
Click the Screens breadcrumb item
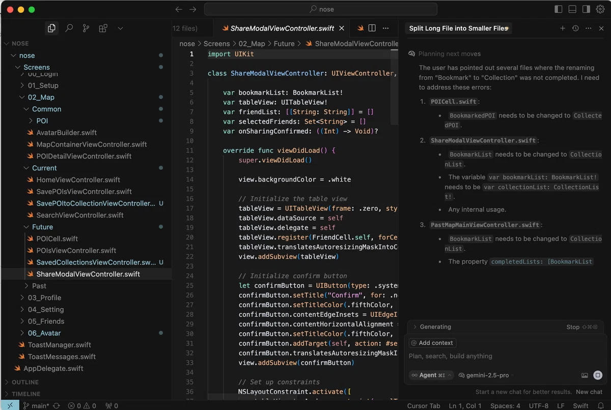pyautogui.click(x=217, y=44)
